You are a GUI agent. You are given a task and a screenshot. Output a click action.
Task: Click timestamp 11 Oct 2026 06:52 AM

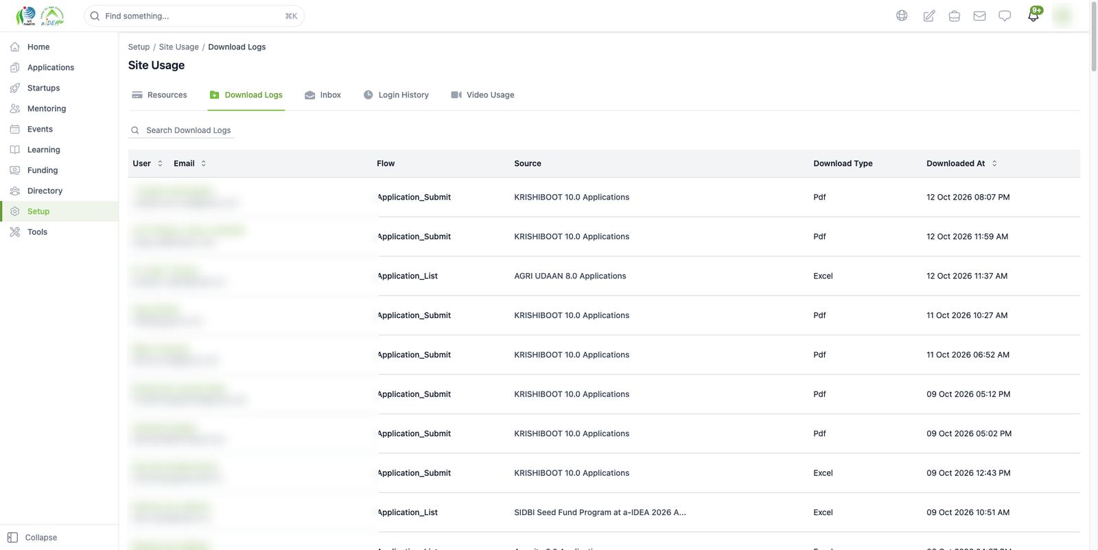click(x=968, y=355)
